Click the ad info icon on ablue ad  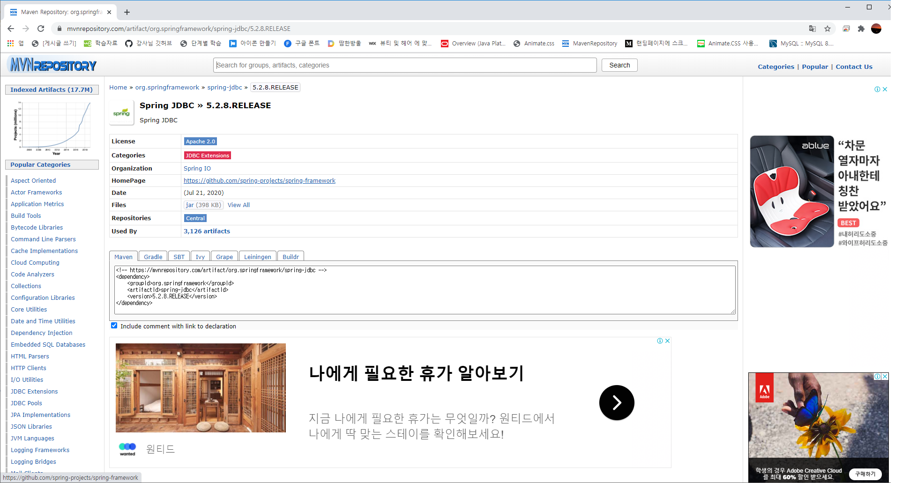[877, 89]
